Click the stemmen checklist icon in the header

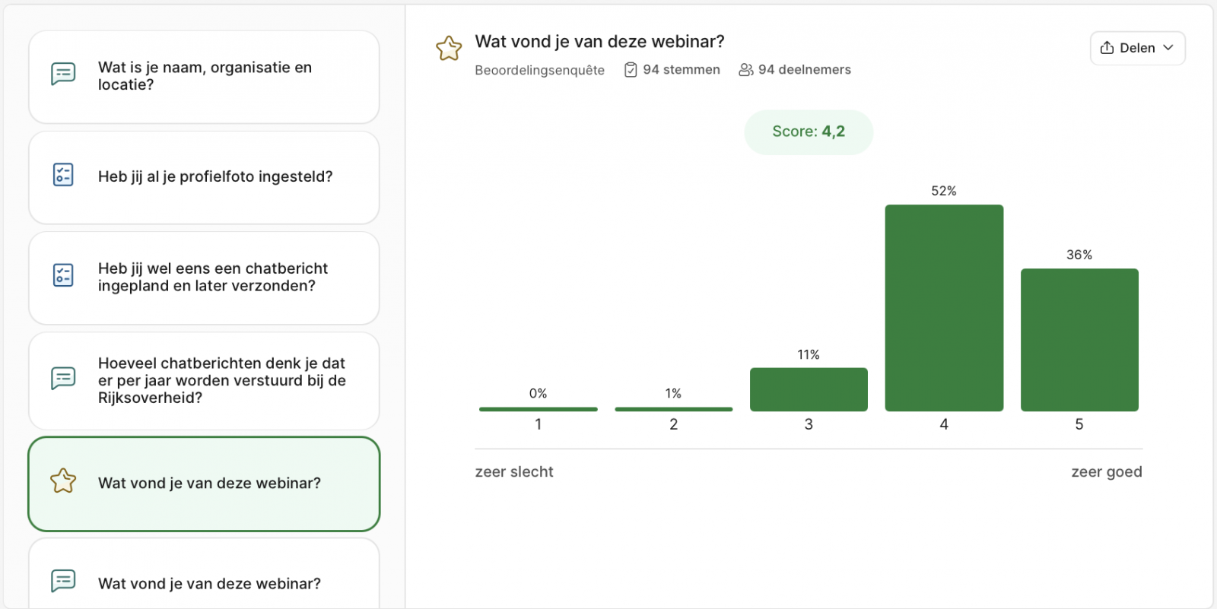point(631,69)
